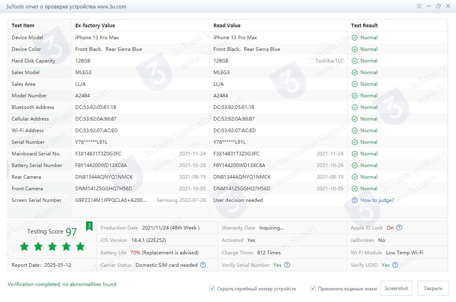Viewport: 456px width, 302px height.
Task: Click the 'Low Temp Wi-Fi' module value
Action: [404, 253]
